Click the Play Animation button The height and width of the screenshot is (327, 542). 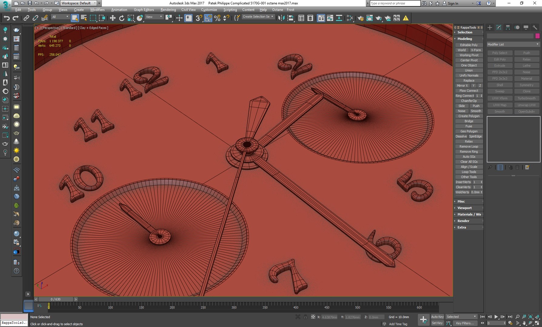[496, 317]
